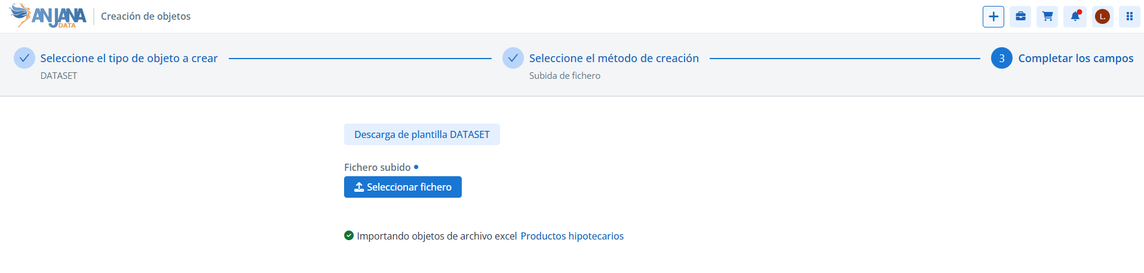Go to step Seleccione el tipo de objeto a crear
The height and width of the screenshot is (273, 1144).
(129, 58)
